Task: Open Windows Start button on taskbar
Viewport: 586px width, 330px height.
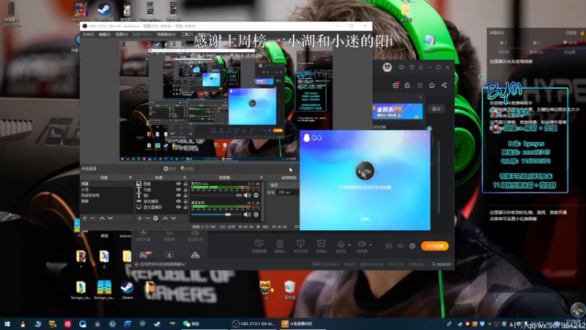Action: [7, 324]
